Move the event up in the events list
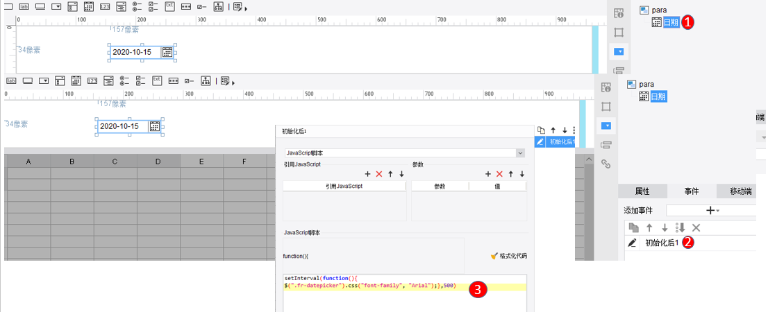The width and height of the screenshot is (768, 312). pos(649,227)
